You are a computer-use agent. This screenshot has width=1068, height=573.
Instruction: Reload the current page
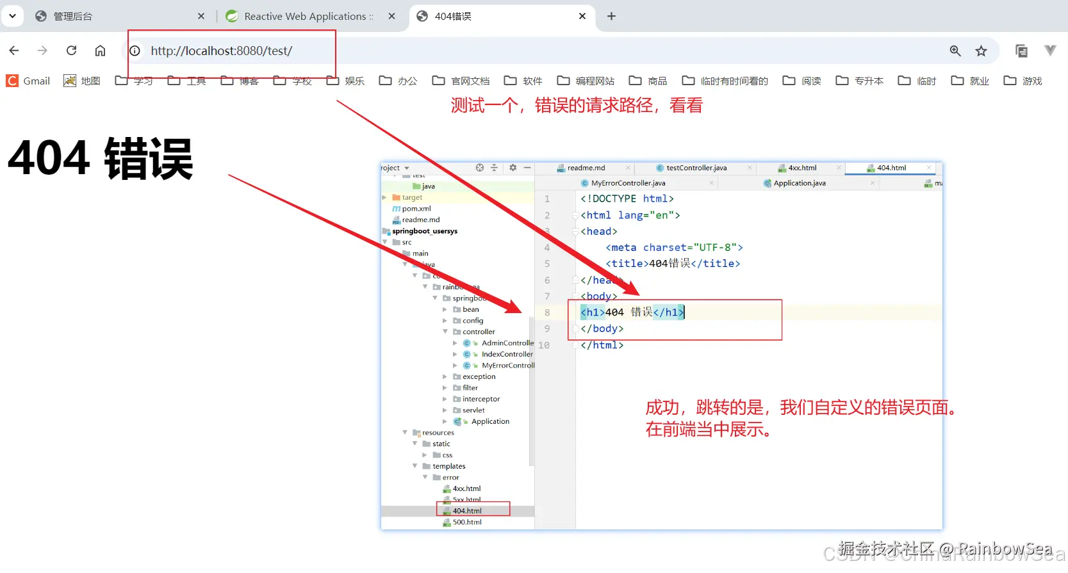(x=71, y=51)
